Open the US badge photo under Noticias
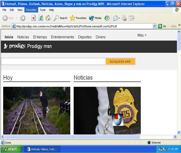This screenshot has width=181, height=153. pos(107,110)
